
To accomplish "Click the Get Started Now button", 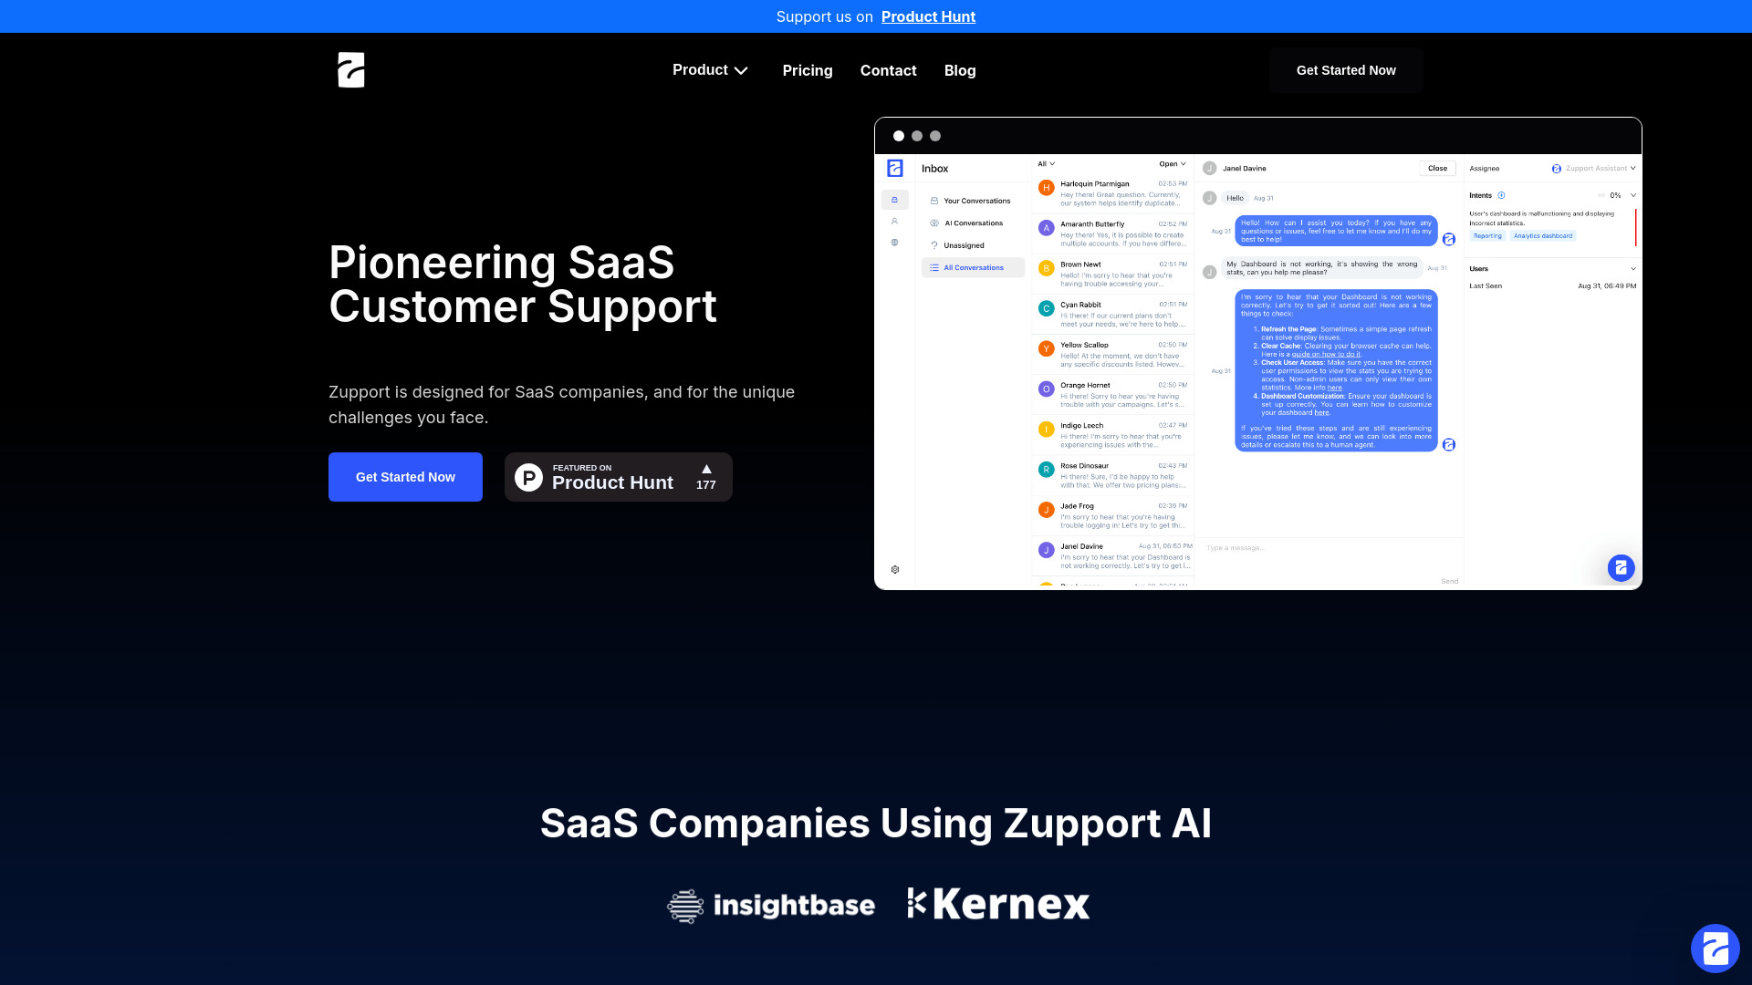I will [404, 476].
